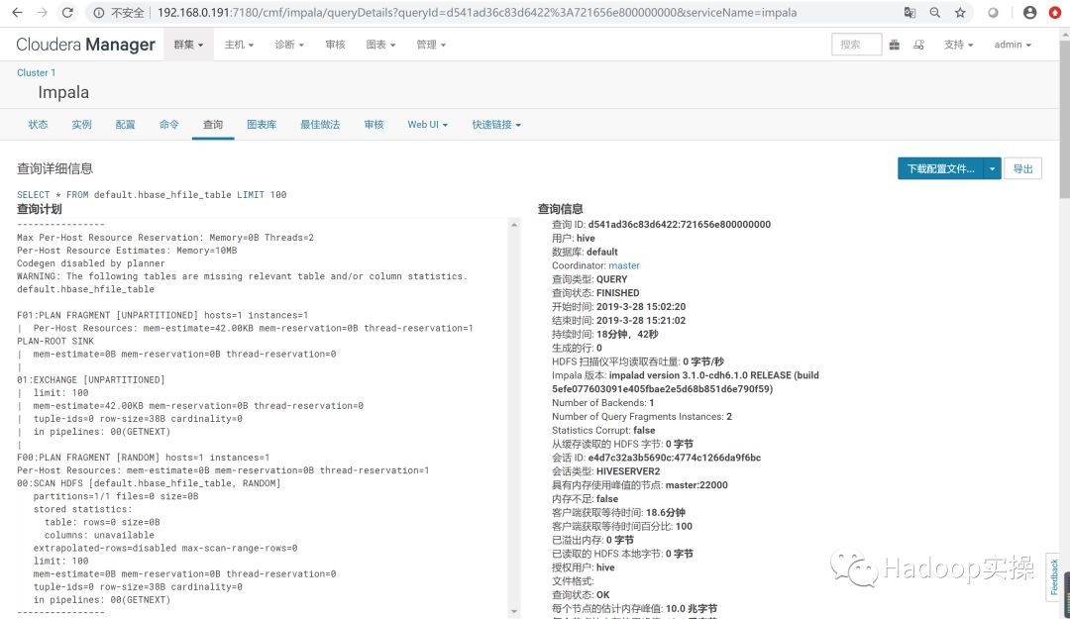Open the zoom magnifier icon in address bar

click(x=935, y=12)
